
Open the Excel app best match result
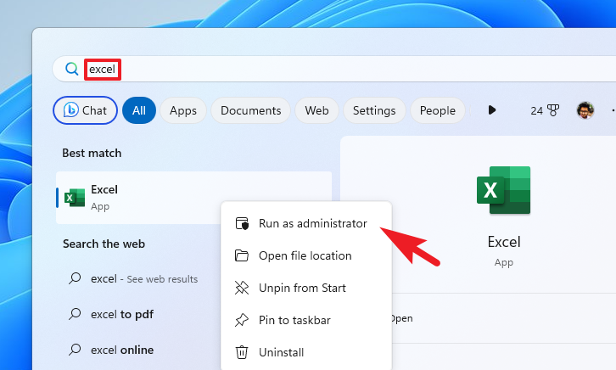pyautogui.click(x=193, y=198)
